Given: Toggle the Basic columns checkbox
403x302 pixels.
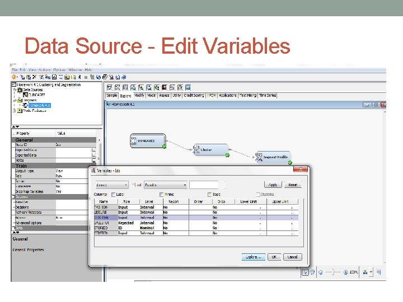Looking at the screenshot, I should pyautogui.click(x=209, y=195).
